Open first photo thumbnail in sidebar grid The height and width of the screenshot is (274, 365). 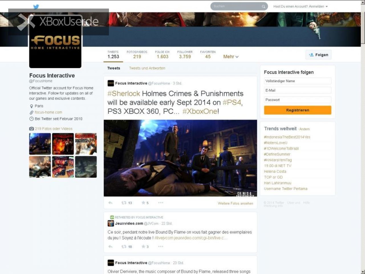coord(40,144)
